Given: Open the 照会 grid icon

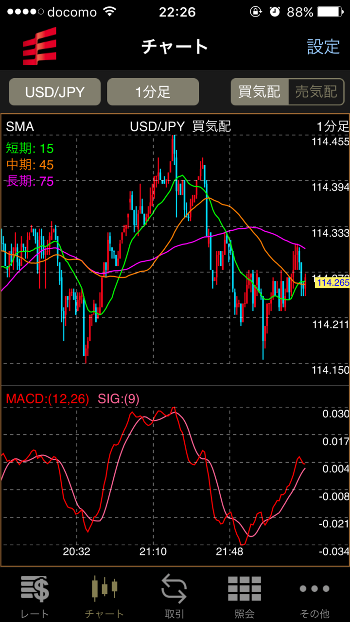Looking at the screenshot, I should click(245, 589).
